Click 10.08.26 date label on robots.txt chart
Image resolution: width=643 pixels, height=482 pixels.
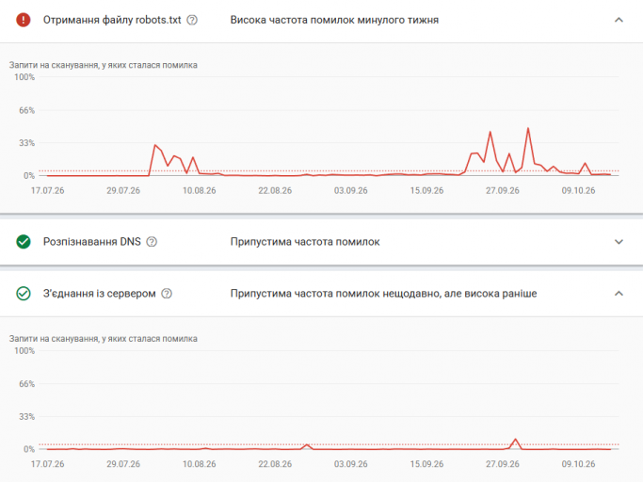(199, 190)
